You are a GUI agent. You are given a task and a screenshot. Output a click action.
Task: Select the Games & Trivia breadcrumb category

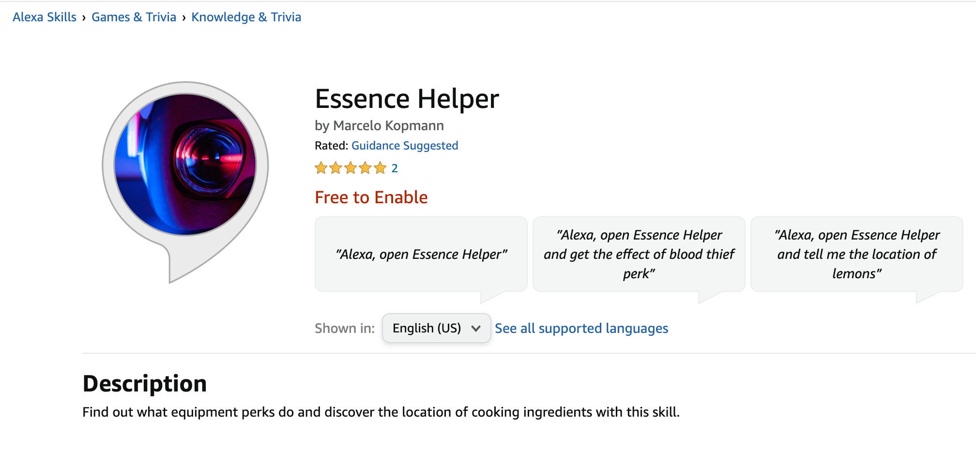(x=134, y=16)
